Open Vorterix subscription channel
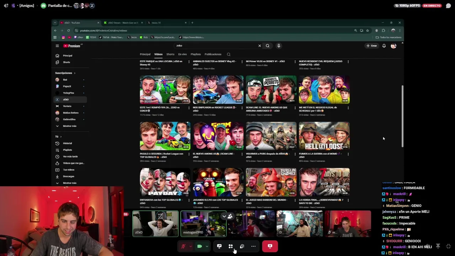The height and width of the screenshot is (256, 455). (70, 106)
